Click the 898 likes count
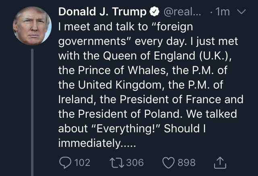This screenshot has height=176, width=258. click(187, 162)
